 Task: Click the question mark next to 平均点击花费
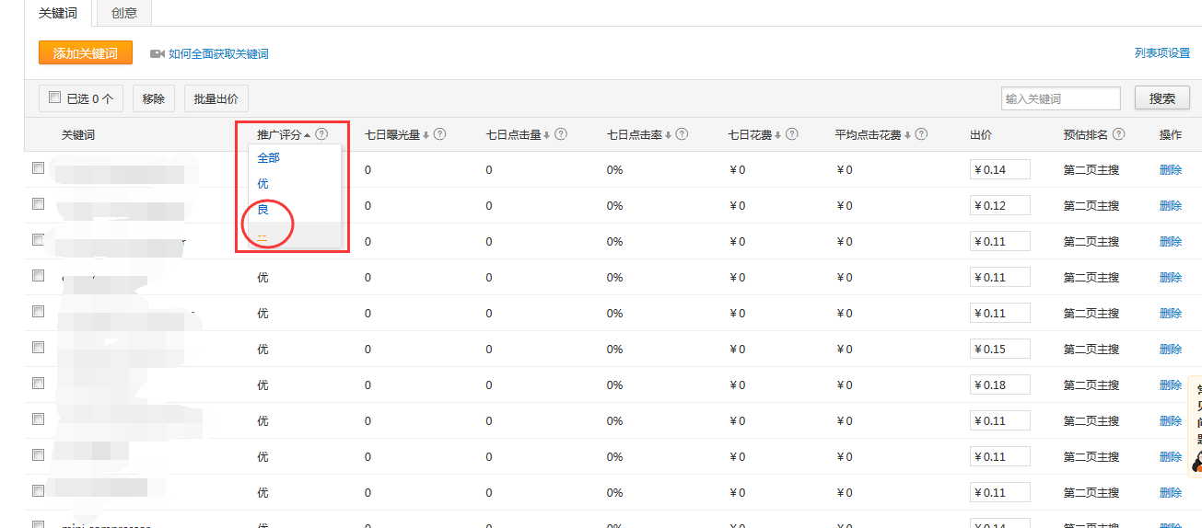click(921, 134)
